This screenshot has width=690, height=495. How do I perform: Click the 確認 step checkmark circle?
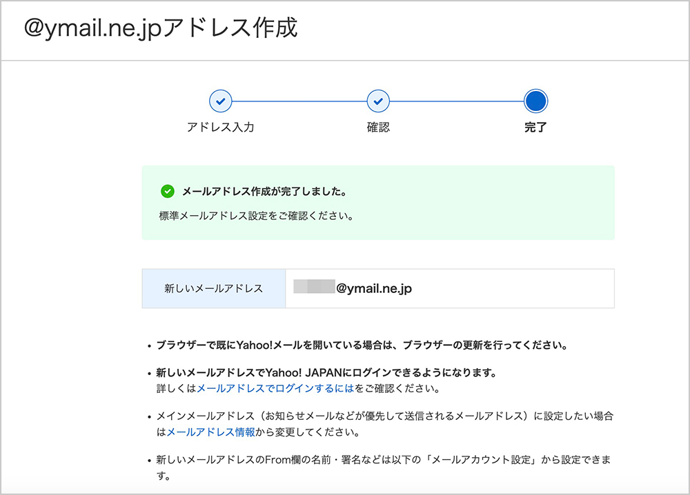[378, 101]
